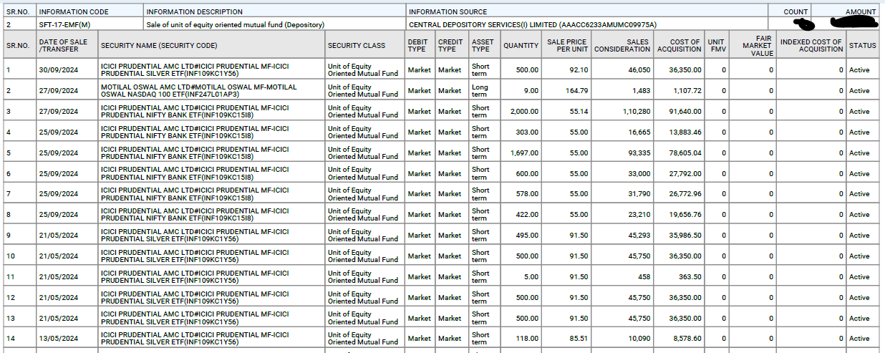Select cost of acquisition 8,578.60
This screenshot has width=885, height=353.
coord(687,339)
